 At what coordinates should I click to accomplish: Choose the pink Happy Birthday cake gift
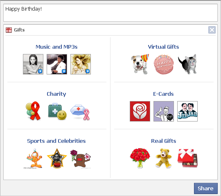tap(164, 64)
